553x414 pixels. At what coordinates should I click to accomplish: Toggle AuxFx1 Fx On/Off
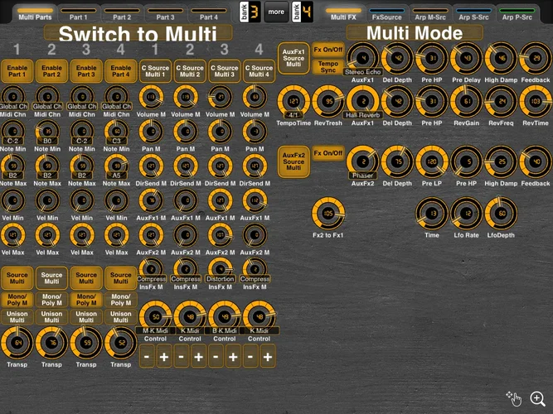click(x=328, y=50)
